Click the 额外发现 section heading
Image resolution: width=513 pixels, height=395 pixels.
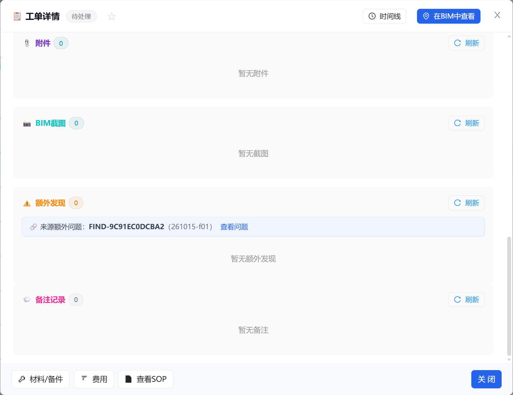coord(50,203)
